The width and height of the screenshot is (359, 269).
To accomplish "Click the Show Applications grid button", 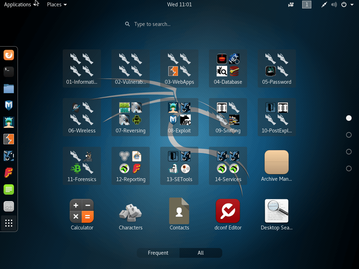I will (9, 223).
